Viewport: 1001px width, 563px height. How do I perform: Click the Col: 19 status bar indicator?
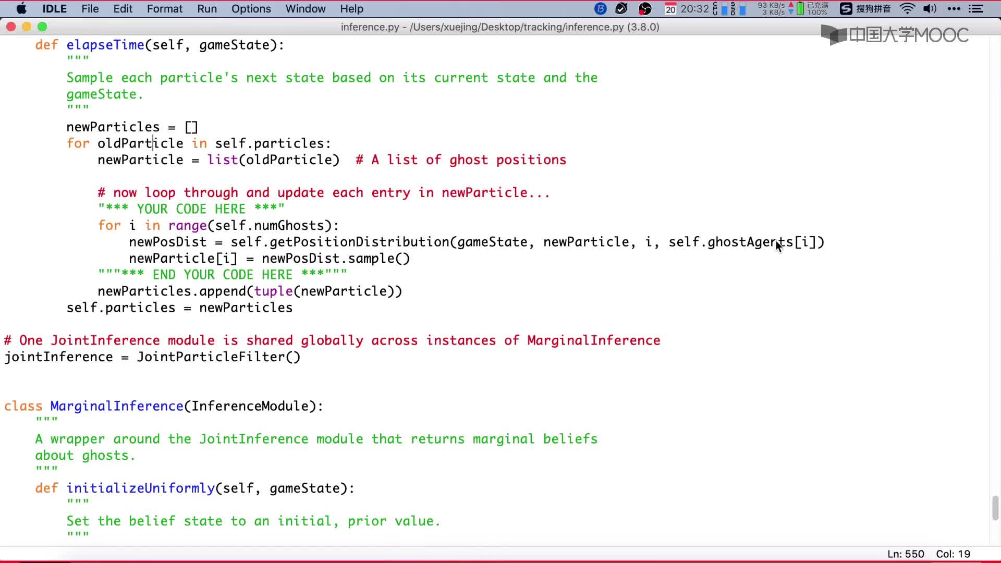point(953,554)
